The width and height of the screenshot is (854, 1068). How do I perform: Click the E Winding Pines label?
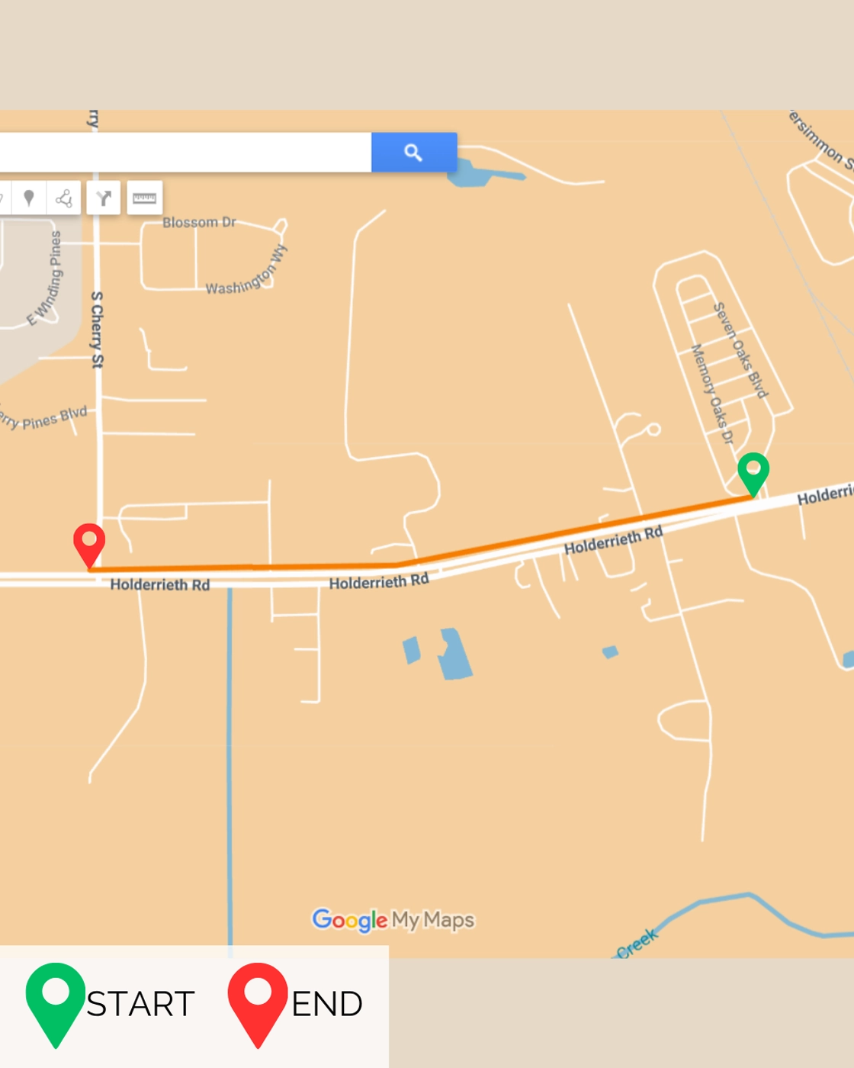(x=45, y=278)
